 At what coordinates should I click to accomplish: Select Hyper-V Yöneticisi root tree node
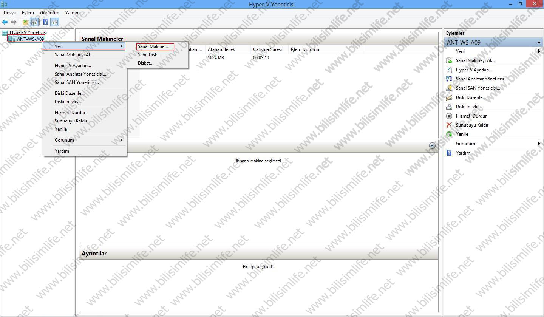[28, 32]
